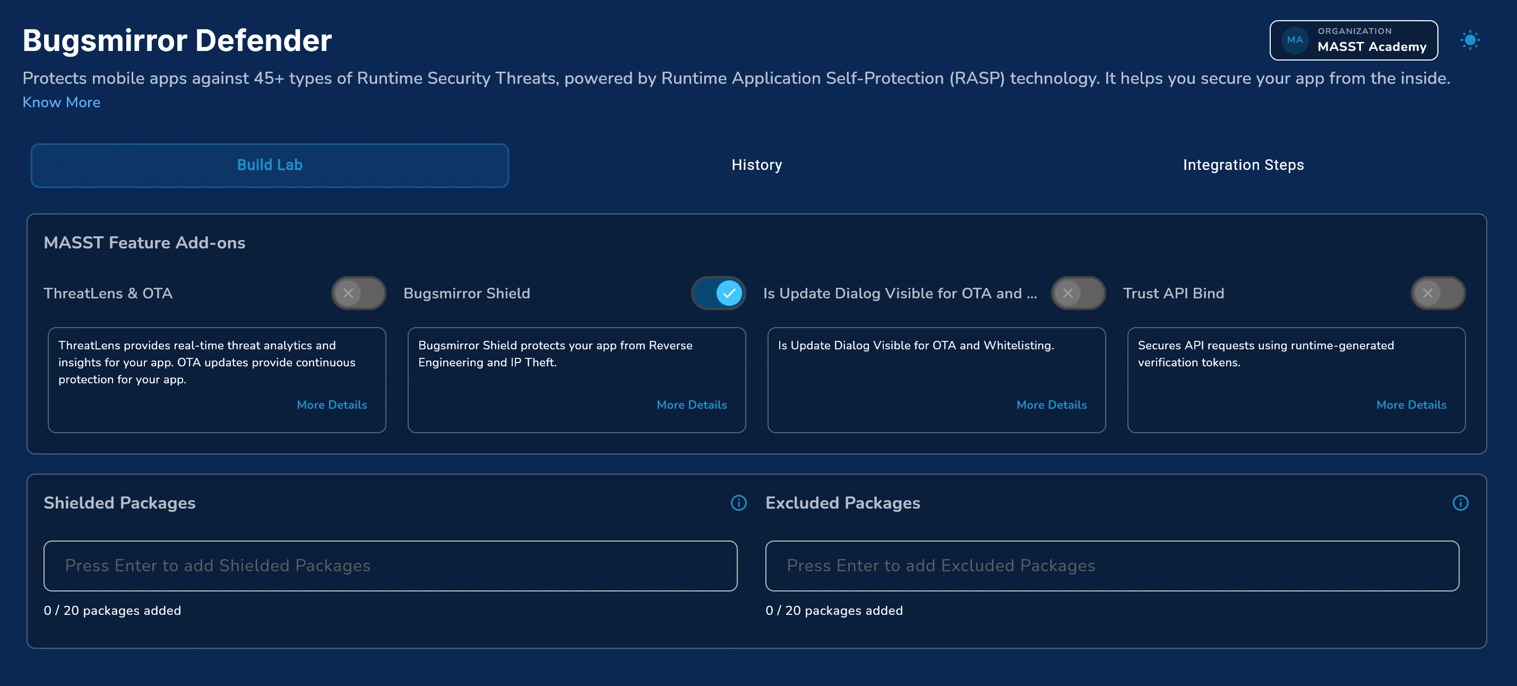Image resolution: width=1517 pixels, height=686 pixels.
Task: Click the 'Visible for OTA and Whitelisting' description
Action: coord(916,346)
